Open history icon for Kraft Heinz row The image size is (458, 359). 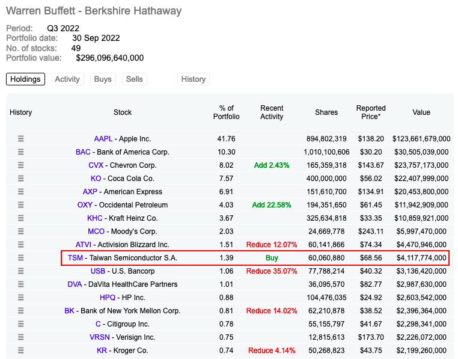(21, 218)
